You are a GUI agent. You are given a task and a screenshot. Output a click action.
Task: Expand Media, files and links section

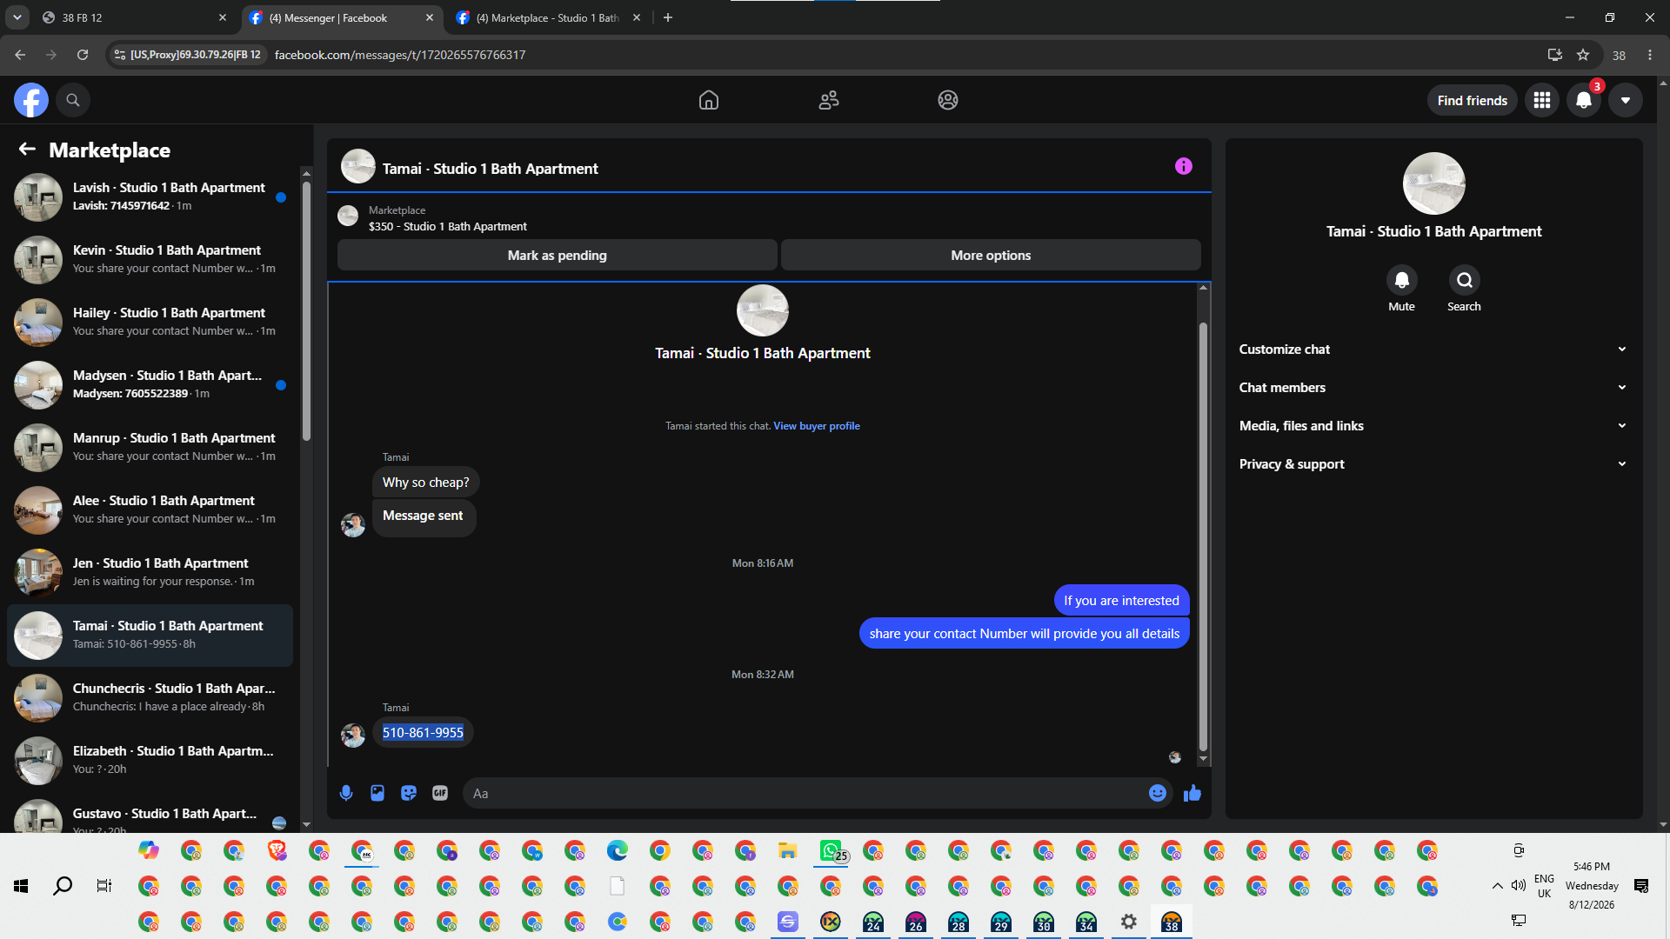pos(1433,426)
